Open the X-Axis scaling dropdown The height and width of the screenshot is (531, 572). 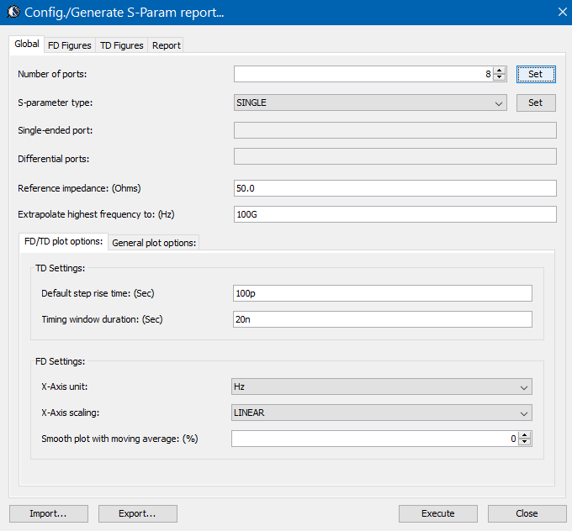pos(382,413)
